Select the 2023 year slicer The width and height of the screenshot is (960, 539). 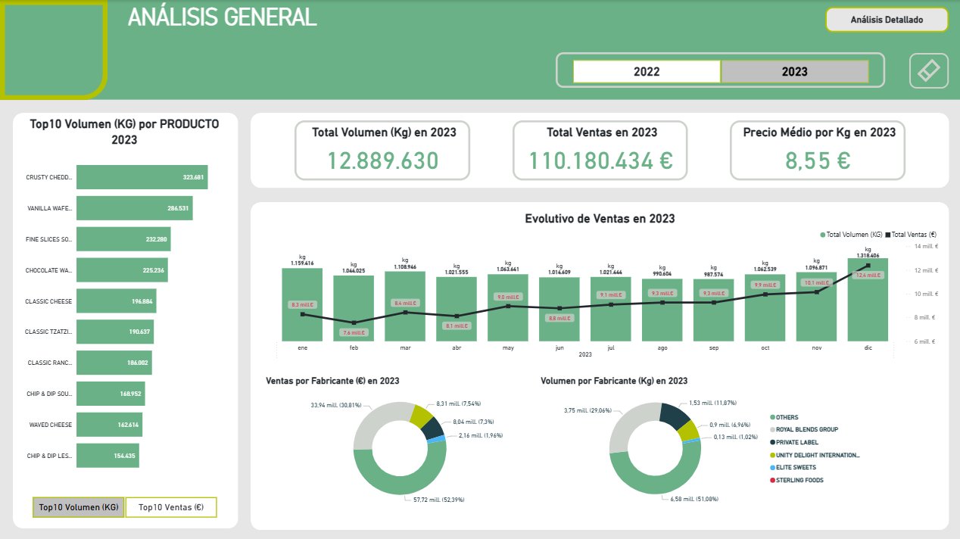(x=794, y=72)
